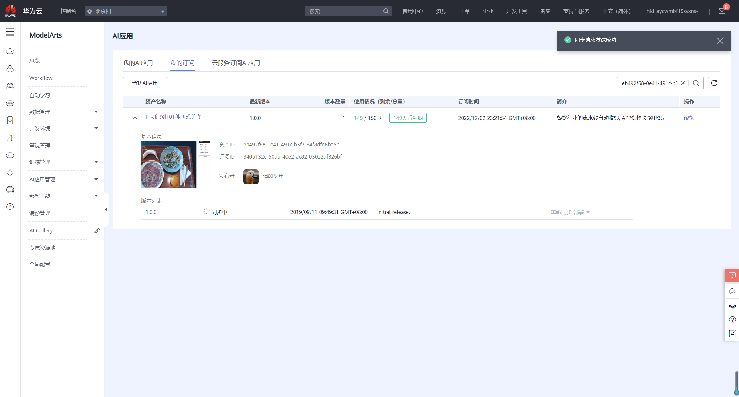
Task: Collapse the sidebar with arrow handle
Action: [x=106, y=210]
